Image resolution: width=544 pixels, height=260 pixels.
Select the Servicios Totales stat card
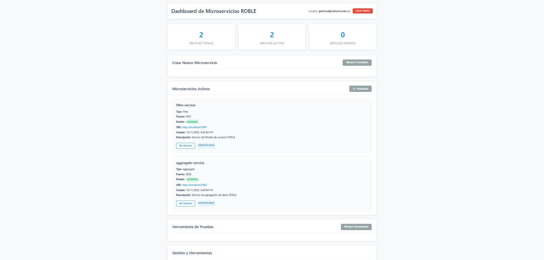[201, 37]
